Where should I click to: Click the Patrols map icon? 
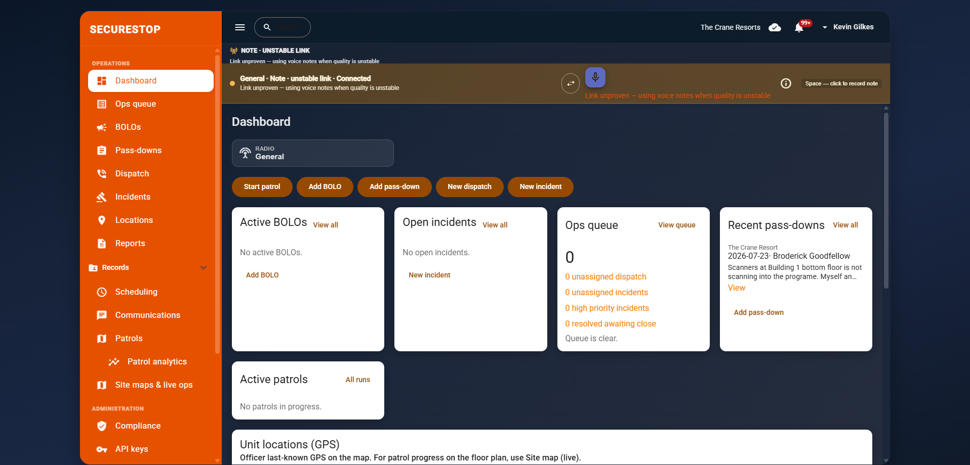(102, 339)
